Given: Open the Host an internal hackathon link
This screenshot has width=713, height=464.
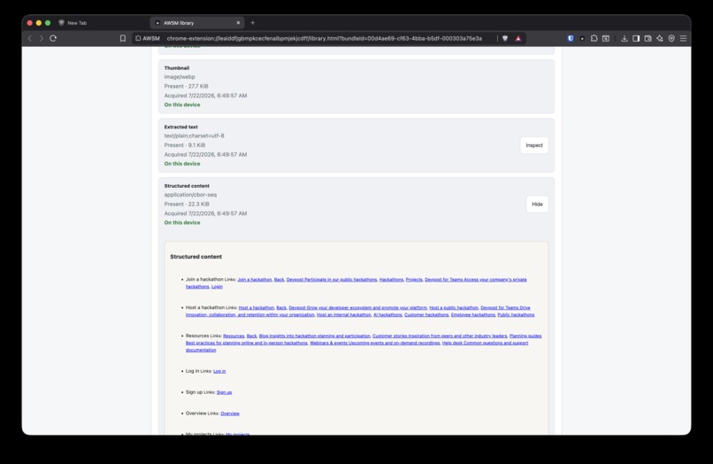Looking at the screenshot, I should coord(344,314).
